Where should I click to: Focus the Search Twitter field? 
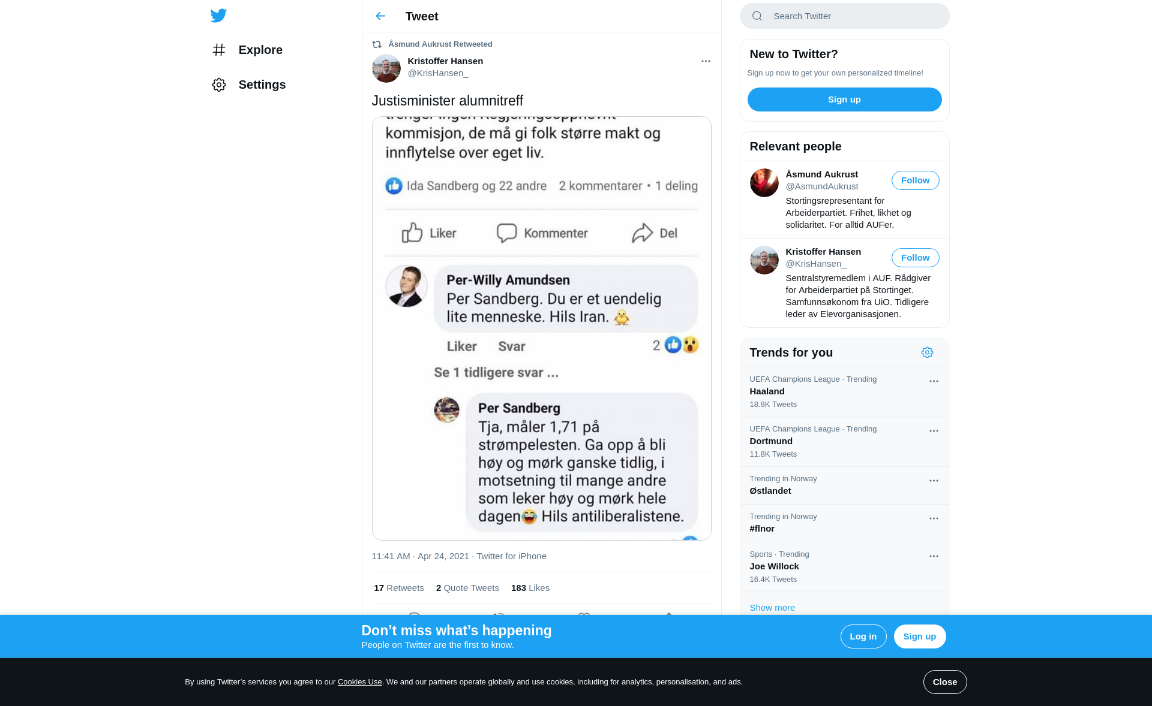pyautogui.click(x=844, y=16)
